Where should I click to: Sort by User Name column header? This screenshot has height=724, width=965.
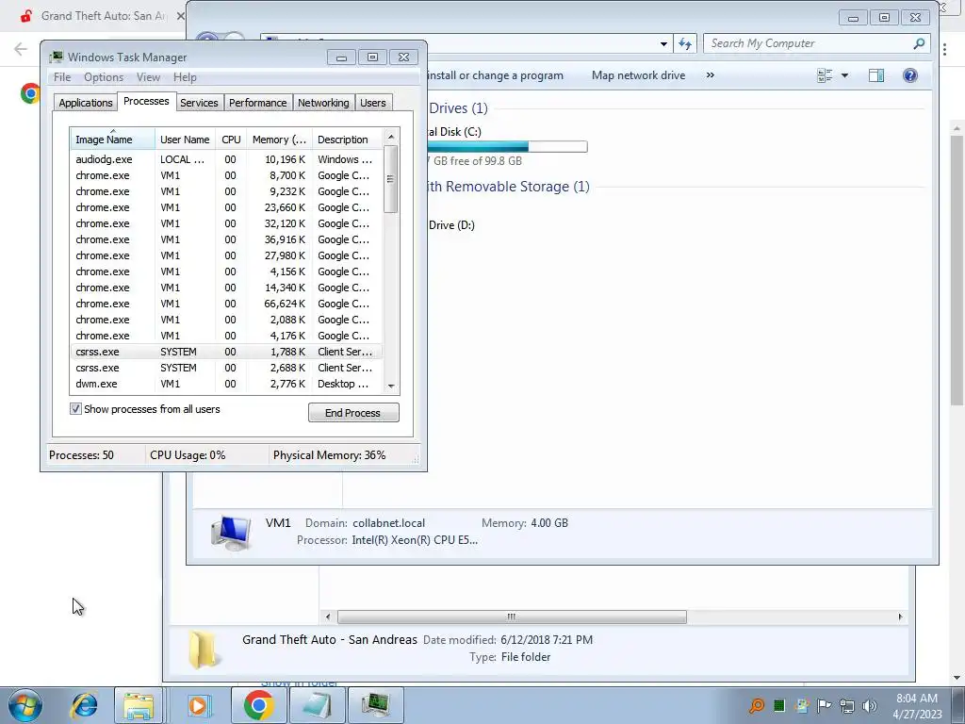[185, 140]
